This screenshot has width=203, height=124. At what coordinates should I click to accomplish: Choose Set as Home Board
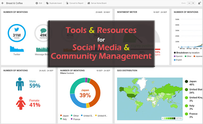pos(97,3)
